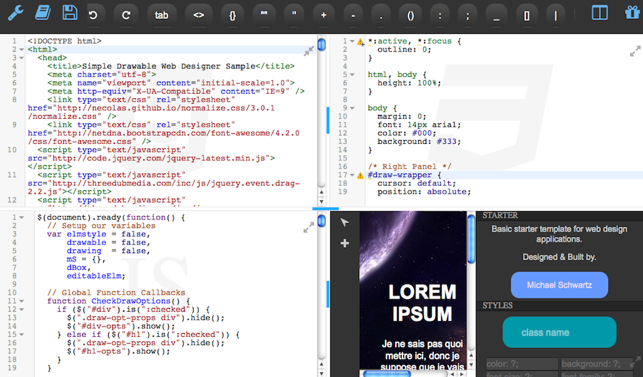
Task: Open documentation via the book icon
Action: click(x=43, y=13)
